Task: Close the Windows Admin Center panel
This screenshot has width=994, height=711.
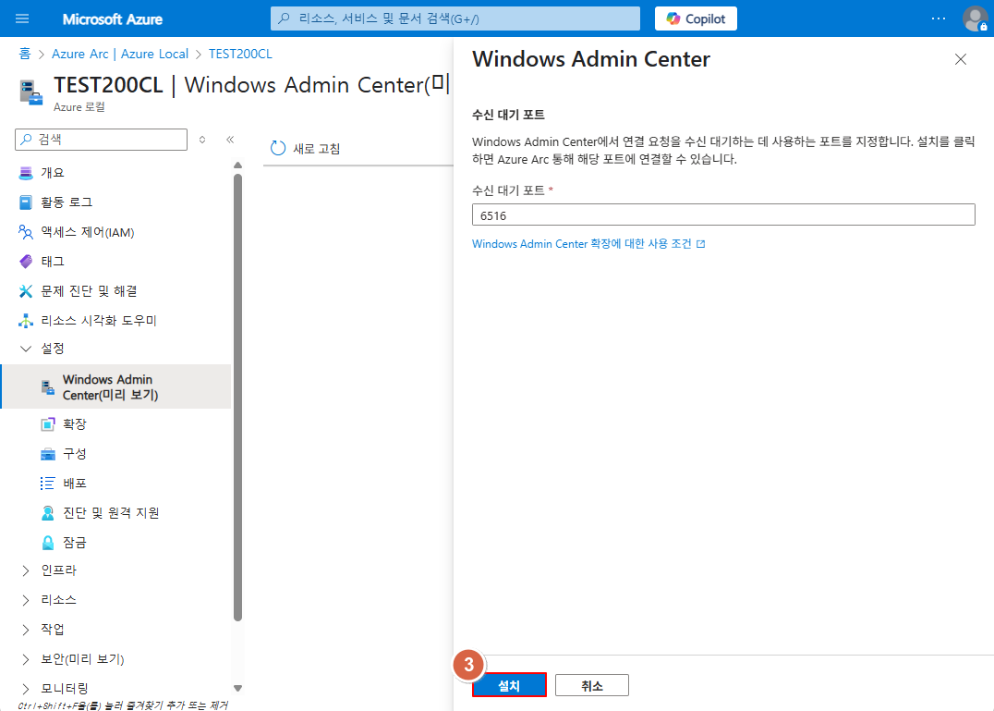Action: [x=961, y=59]
